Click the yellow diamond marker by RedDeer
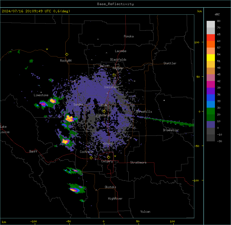Image resolution: width=231 pixels, height=225 pixels. [x=114, y=75]
